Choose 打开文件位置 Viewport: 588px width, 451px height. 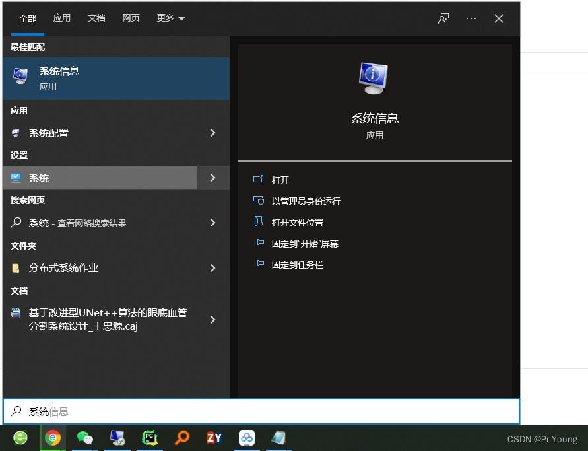click(x=298, y=223)
